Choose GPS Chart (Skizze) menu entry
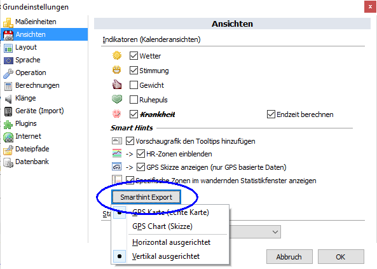 click(x=162, y=226)
